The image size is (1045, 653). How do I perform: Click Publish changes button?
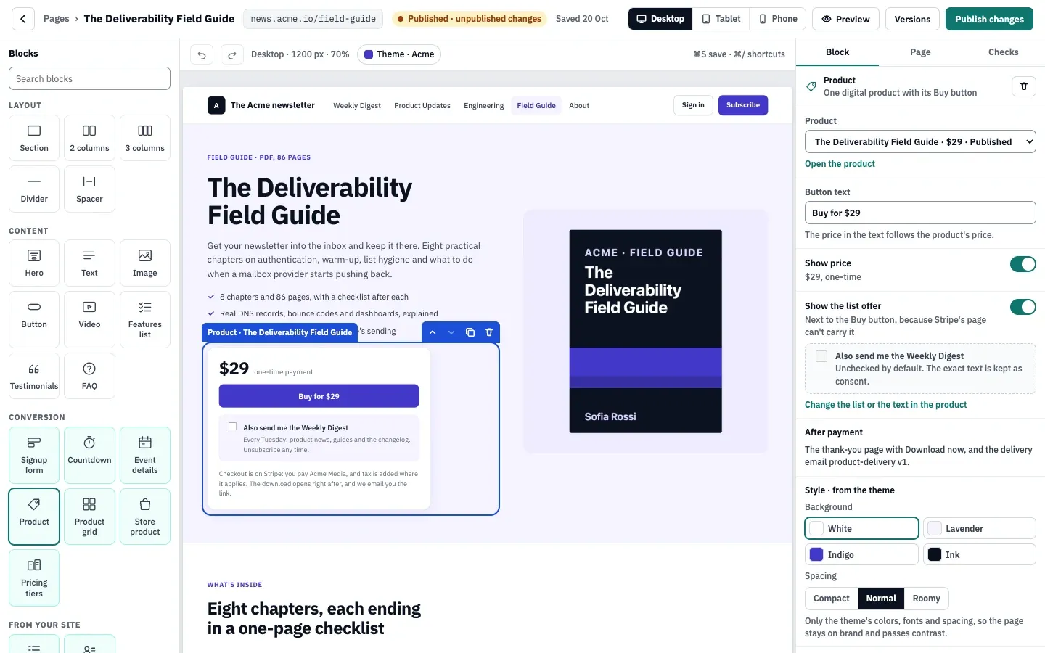(989, 19)
